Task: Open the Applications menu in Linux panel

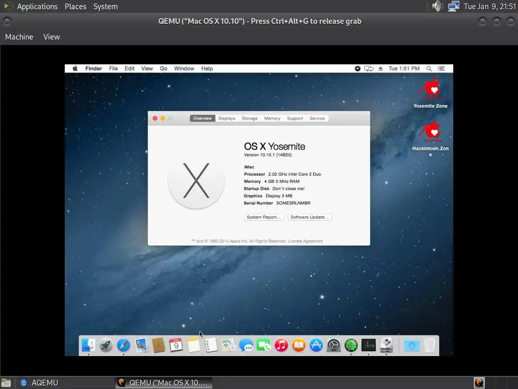Action: coord(37,6)
